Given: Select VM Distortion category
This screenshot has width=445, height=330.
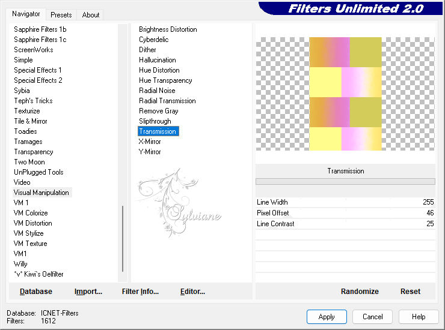Looking at the screenshot, I should click(x=32, y=223).
